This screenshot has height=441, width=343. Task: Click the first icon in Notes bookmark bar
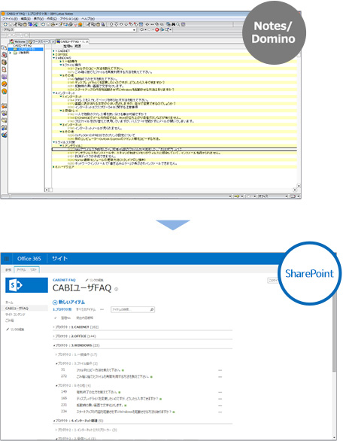(4, 47)
